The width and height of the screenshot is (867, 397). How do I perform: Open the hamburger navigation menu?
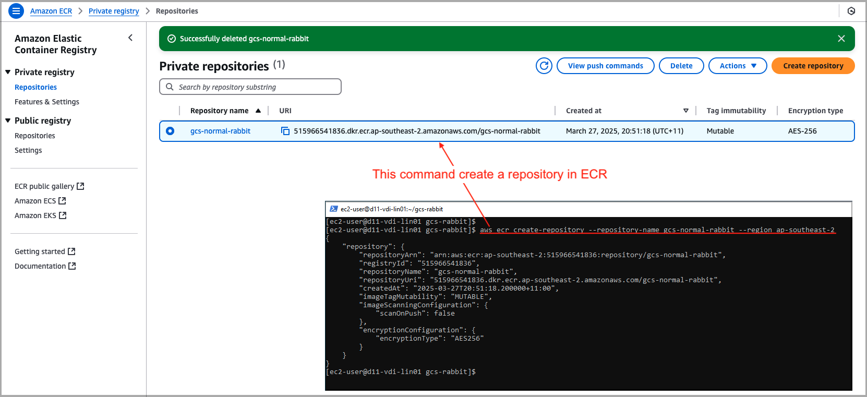tap(16, 11)
